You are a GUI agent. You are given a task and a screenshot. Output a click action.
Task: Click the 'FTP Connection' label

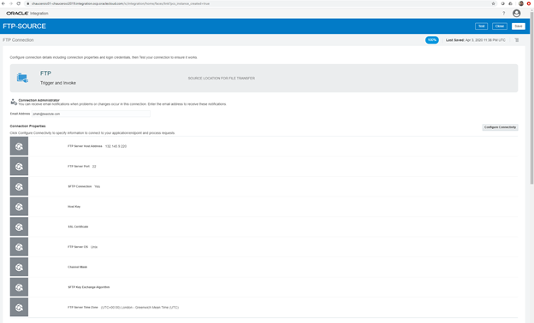click(x=18, y=40)
